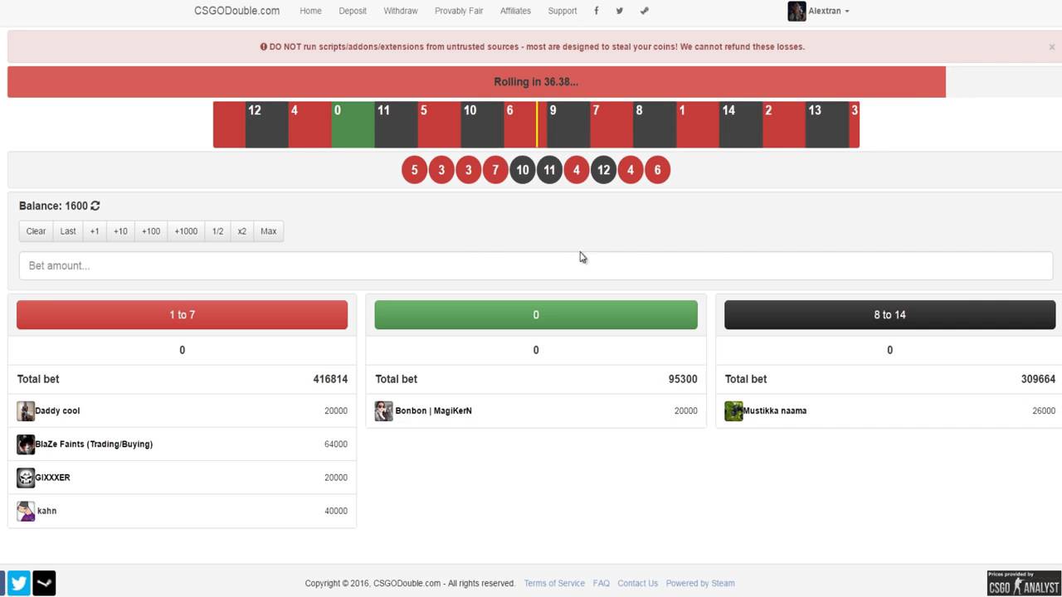Click the black 11 ball in roll history
Image resolution: width=1062 pixels, height=597 pixels.
(549, 170)
